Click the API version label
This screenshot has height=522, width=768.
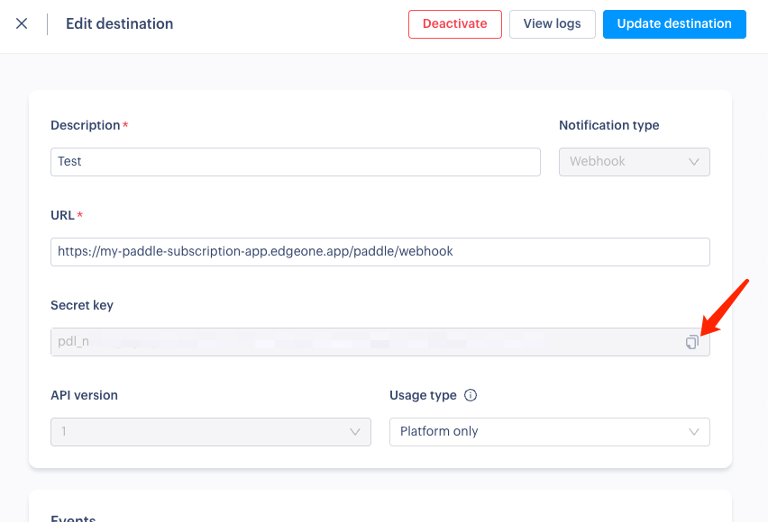click(84, 395)
